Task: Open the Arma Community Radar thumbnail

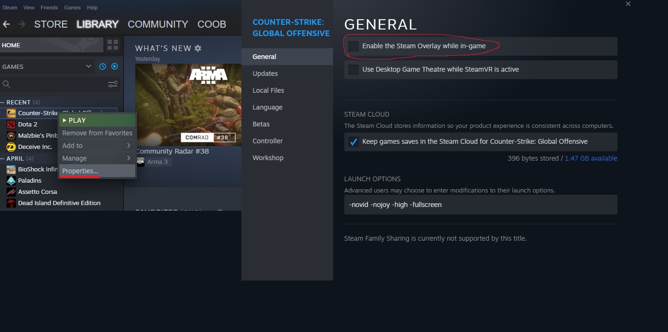Action: click(x=188, y=105)
